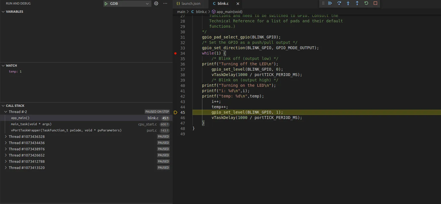This screenshot has height=204, width=441.
Task: Toggle the breakpoint on line 34
Action: click(175, 53)
